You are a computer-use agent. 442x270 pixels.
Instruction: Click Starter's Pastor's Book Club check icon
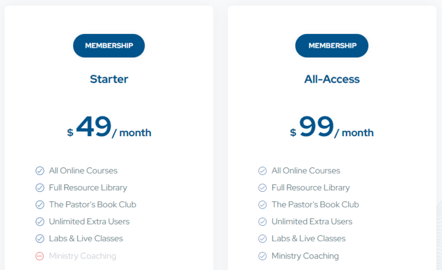click(x=40, y=205)
